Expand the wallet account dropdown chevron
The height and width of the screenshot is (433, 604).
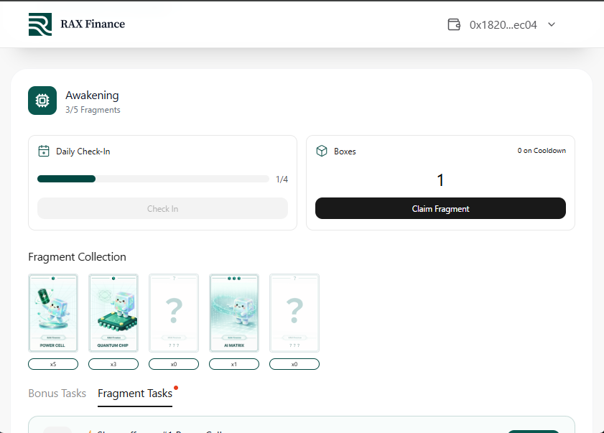552,24
